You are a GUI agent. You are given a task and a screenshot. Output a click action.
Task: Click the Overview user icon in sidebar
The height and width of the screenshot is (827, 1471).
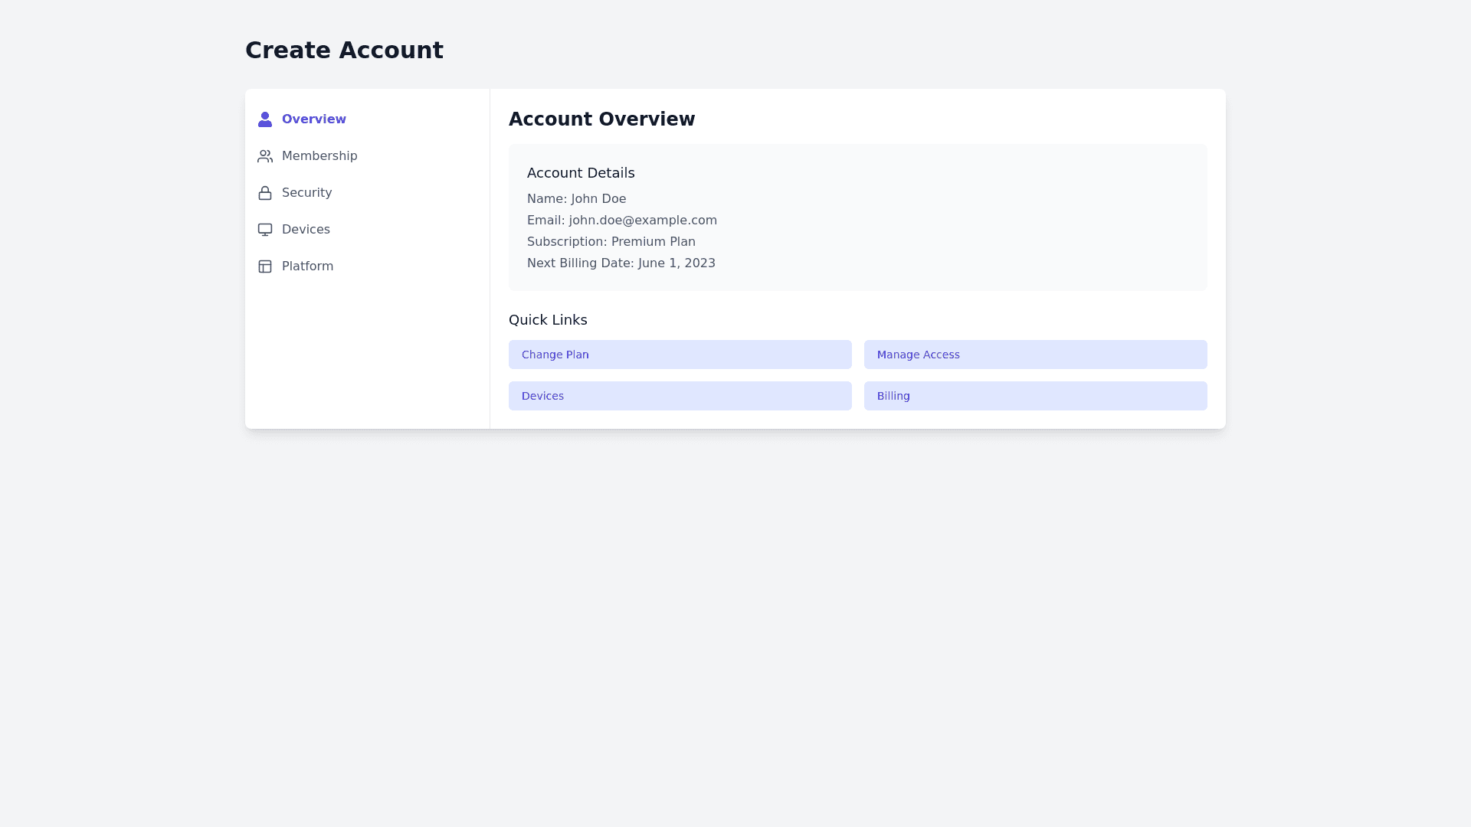click(265, 119)
